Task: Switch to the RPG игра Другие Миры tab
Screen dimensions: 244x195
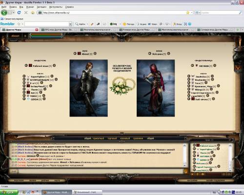Action: [x=58, y=30]
